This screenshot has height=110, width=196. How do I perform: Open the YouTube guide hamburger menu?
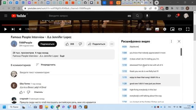click(x=6, y=16)
